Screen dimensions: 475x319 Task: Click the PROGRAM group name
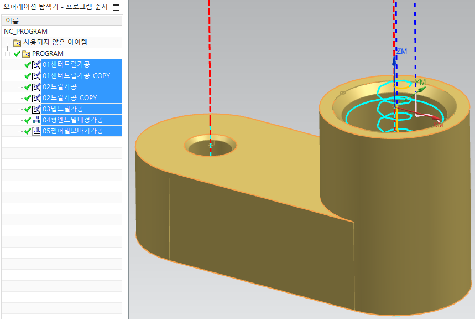(x=48, y=54)
